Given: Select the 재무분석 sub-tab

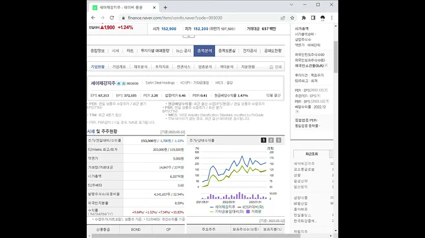Looking at the screenshot, I should click(140, 67).
